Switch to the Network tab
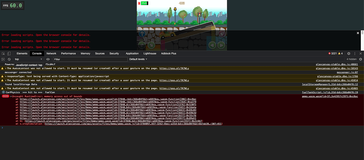The height and width of the screenshot is (160, 364). click(51, 53)
